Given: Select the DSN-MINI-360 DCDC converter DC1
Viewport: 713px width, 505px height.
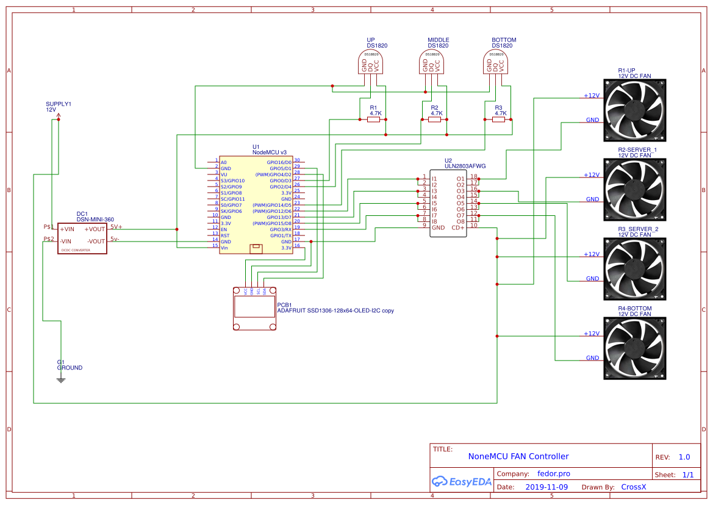Looking at the screenshot, I should [82, 237].
